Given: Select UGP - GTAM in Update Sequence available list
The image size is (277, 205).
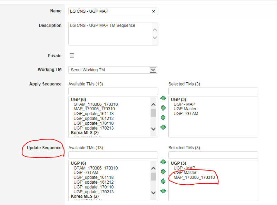Looking at the screenshot, I should (86, 173).
